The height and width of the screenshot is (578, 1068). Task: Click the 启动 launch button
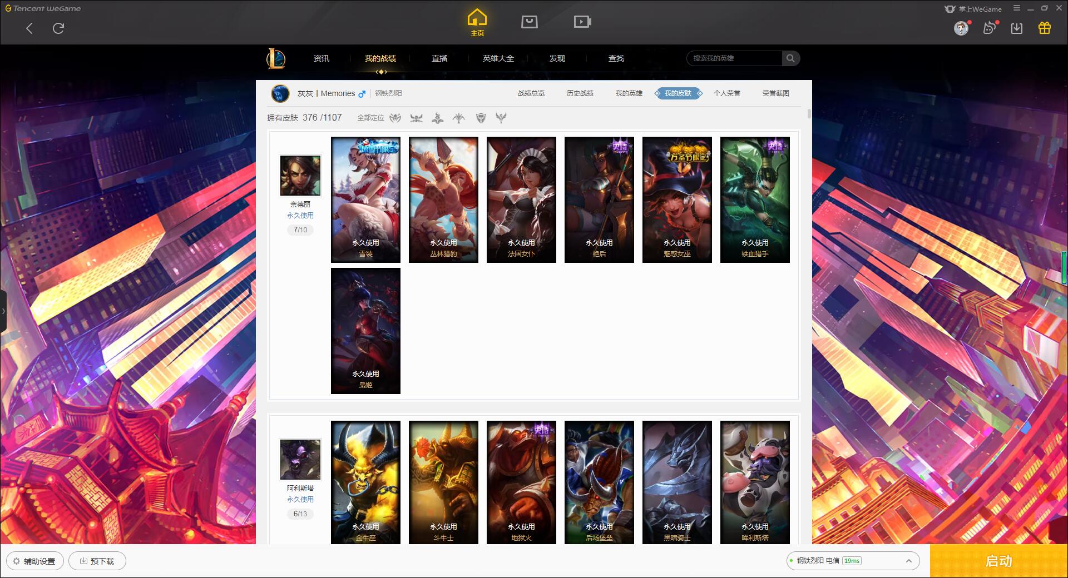999,561
